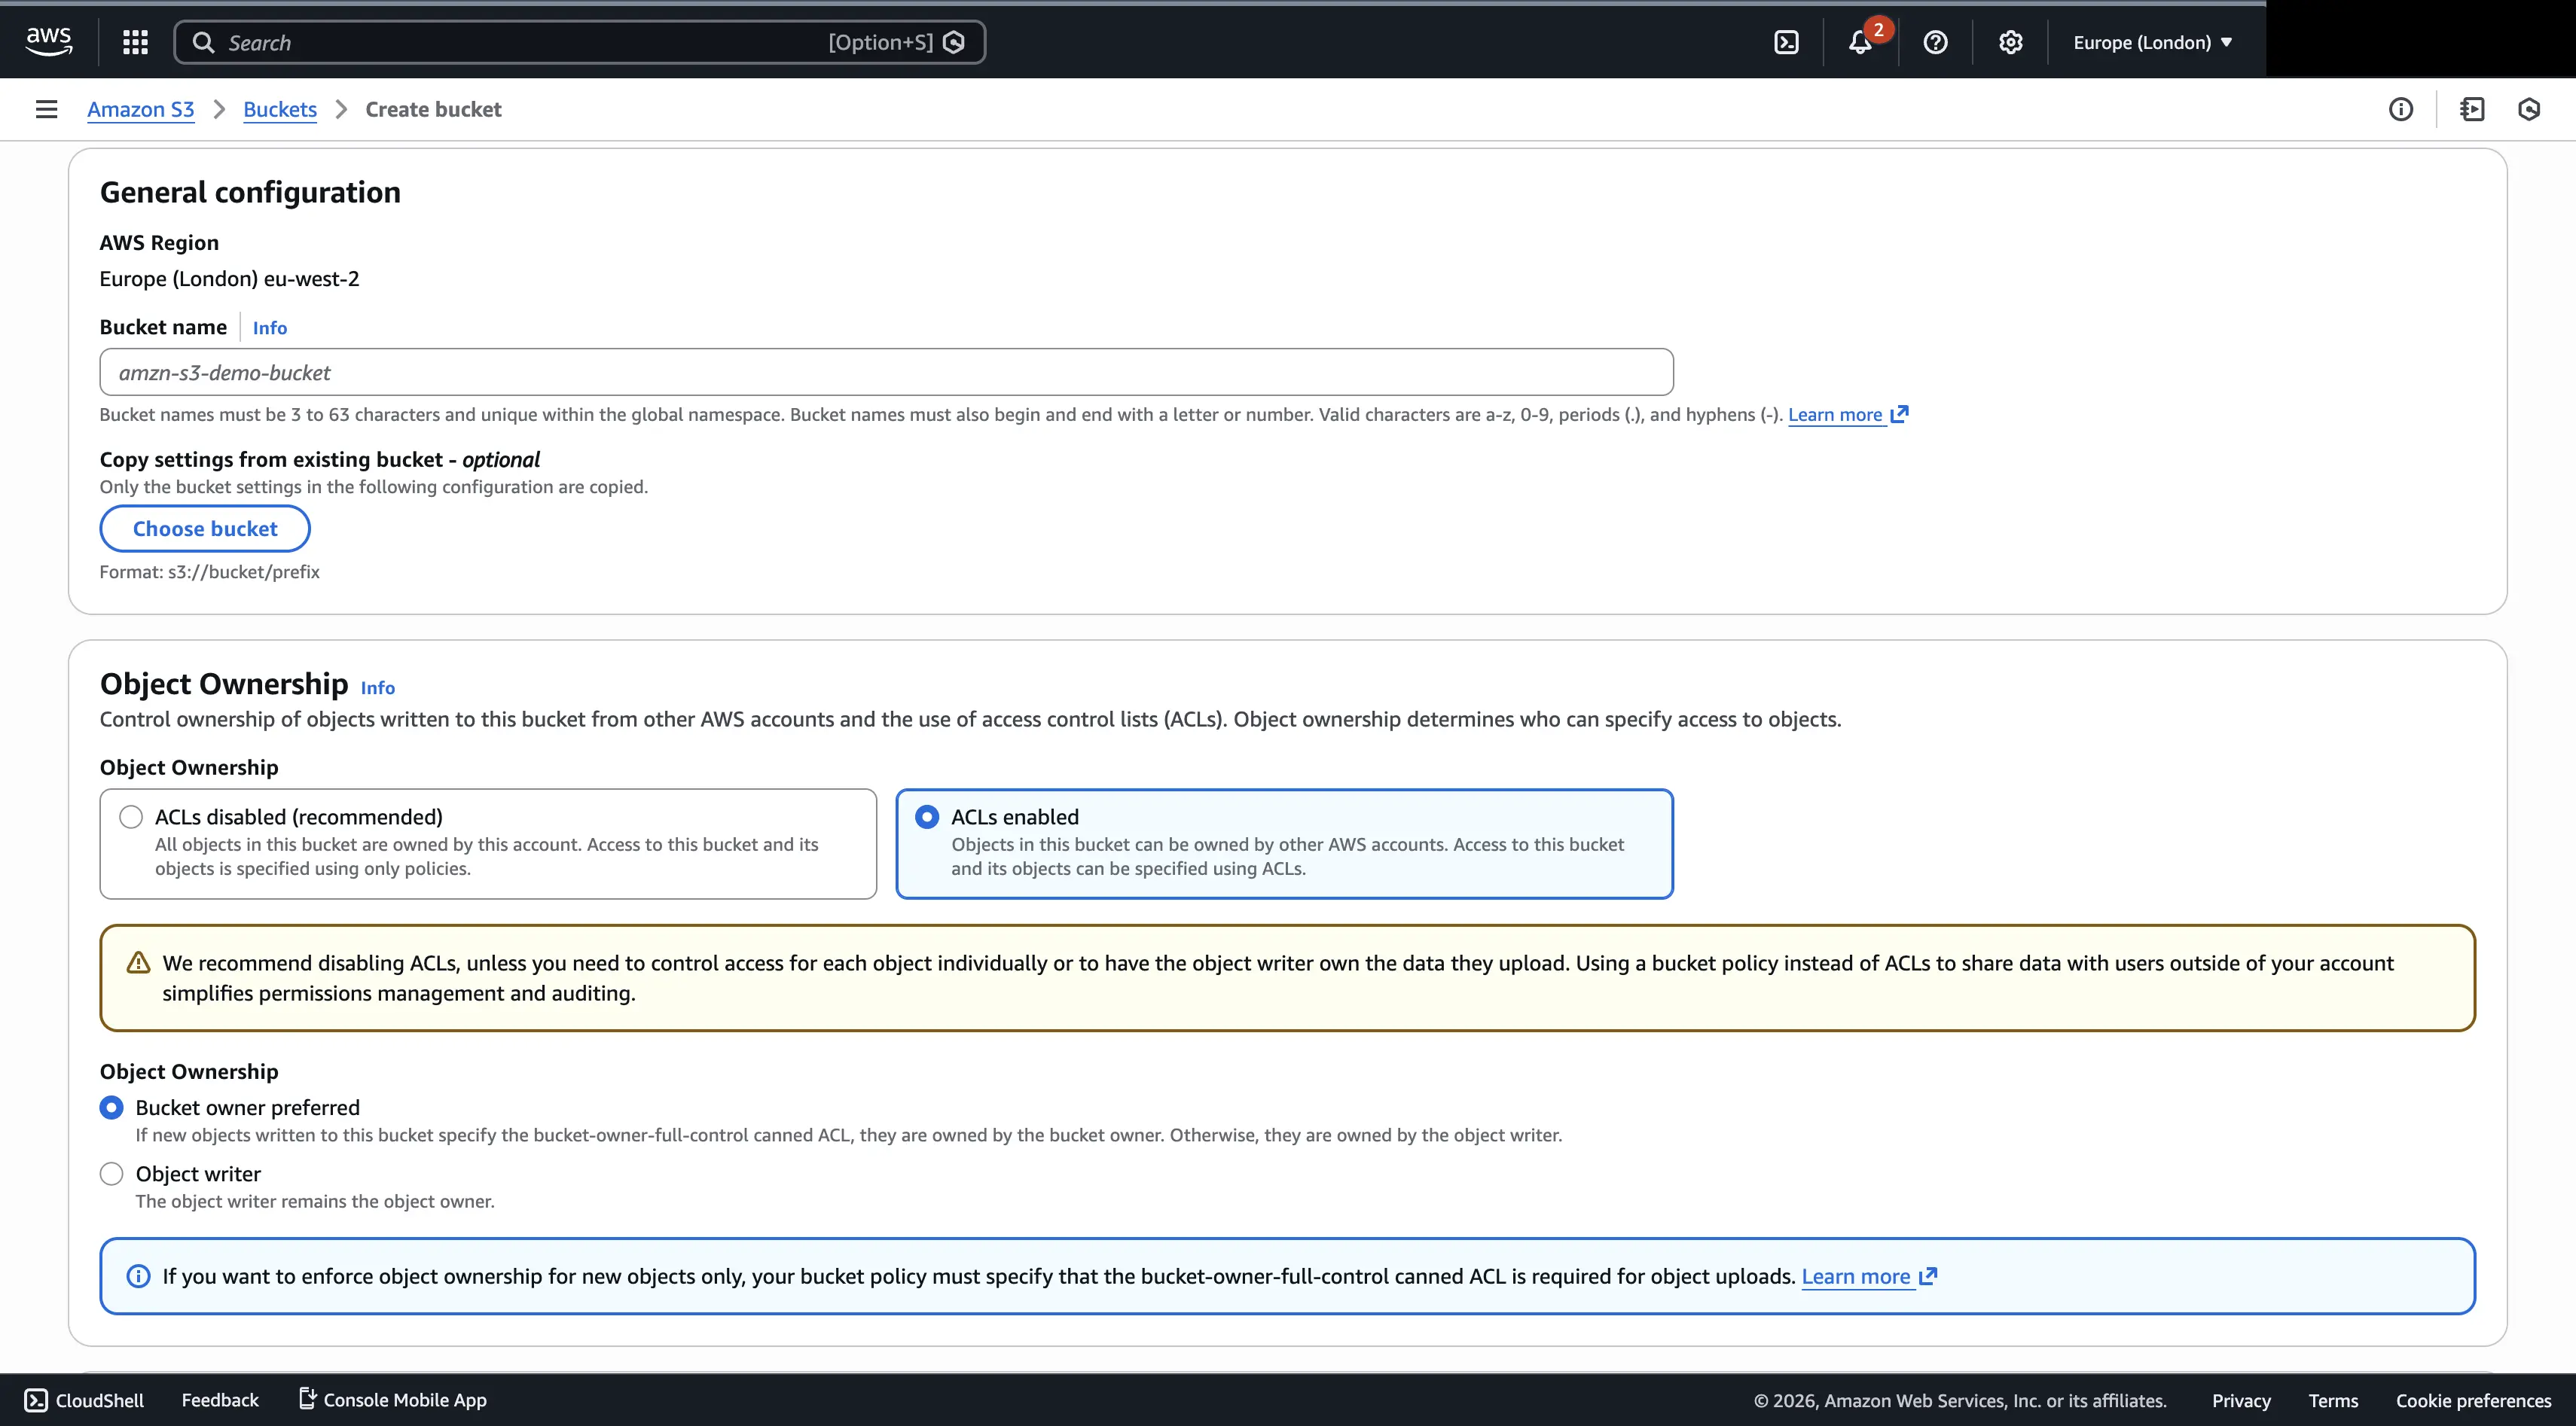
Task: Click the General configuration heading
Action: click(x=250, y=192)
